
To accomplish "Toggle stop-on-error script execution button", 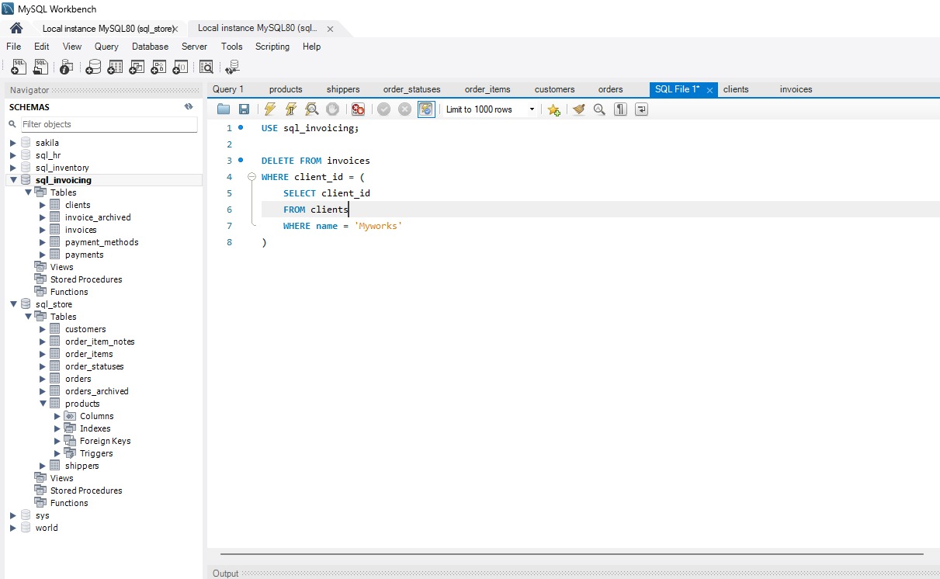I will [x=358, y=109].
